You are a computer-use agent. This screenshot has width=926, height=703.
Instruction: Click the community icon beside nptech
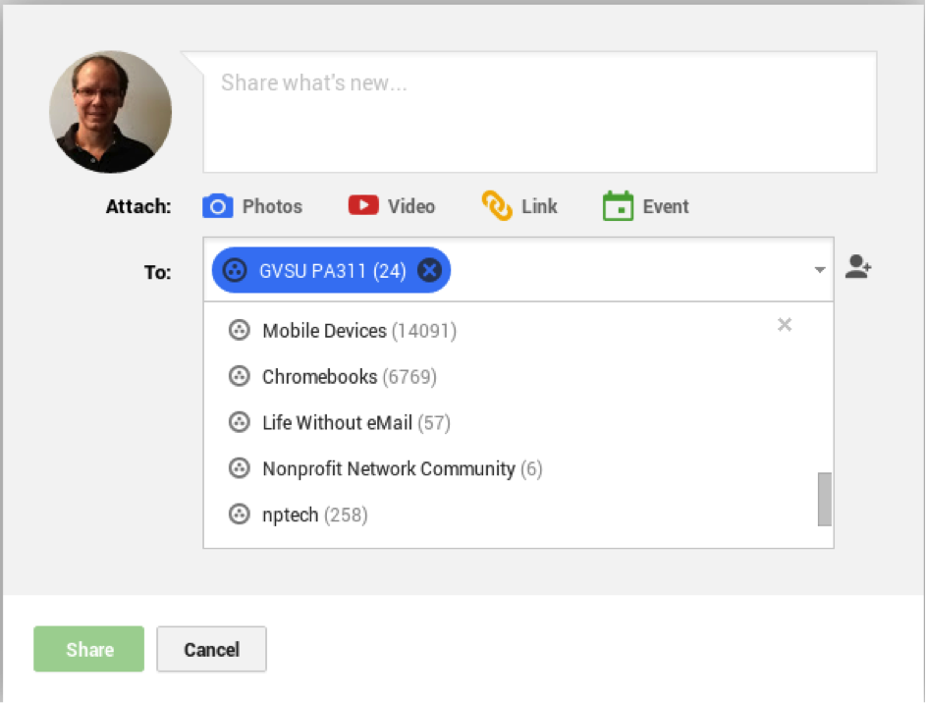239,514
